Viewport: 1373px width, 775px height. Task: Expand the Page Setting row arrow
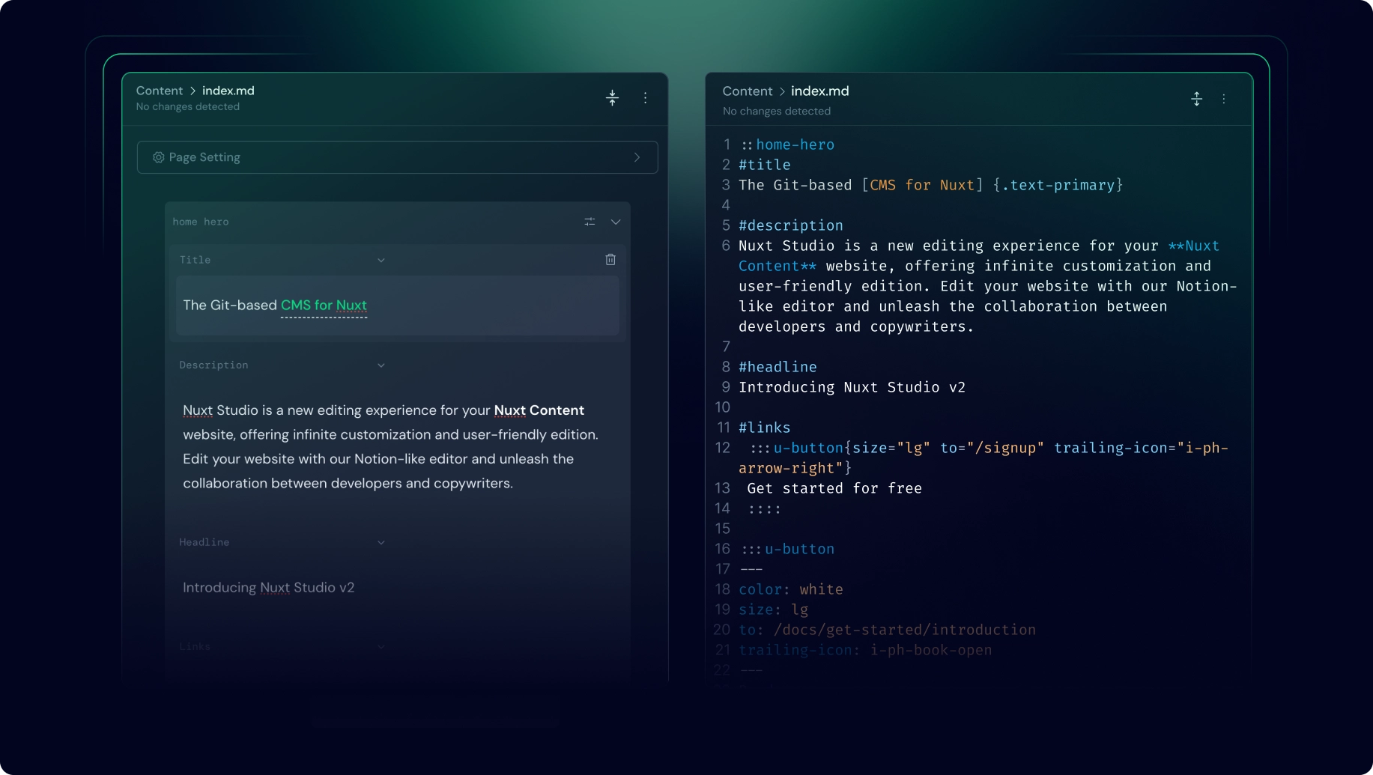pos(637,157)
